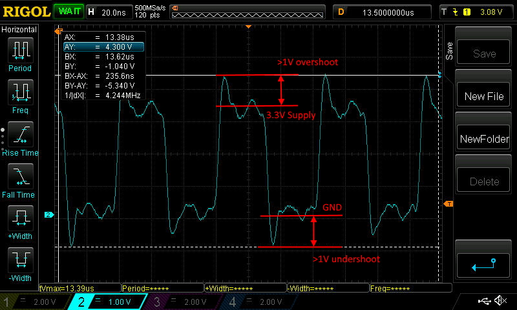Open the Horizontal measurement menu header
517x310 pixels.
[20, 30]
